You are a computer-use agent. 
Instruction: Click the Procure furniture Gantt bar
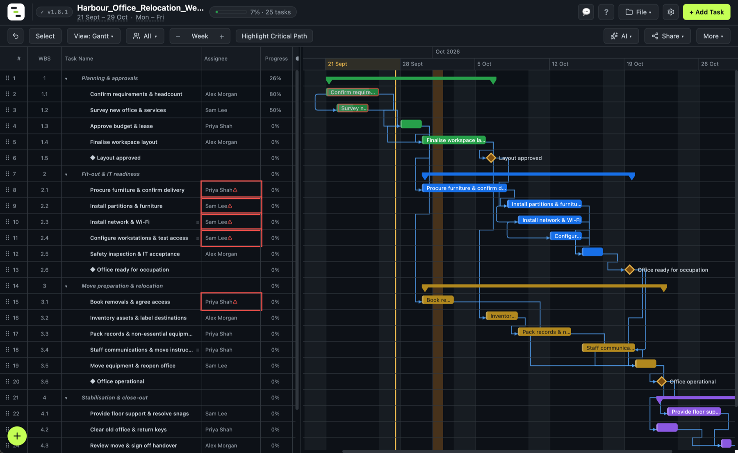[x=464, y=188]
